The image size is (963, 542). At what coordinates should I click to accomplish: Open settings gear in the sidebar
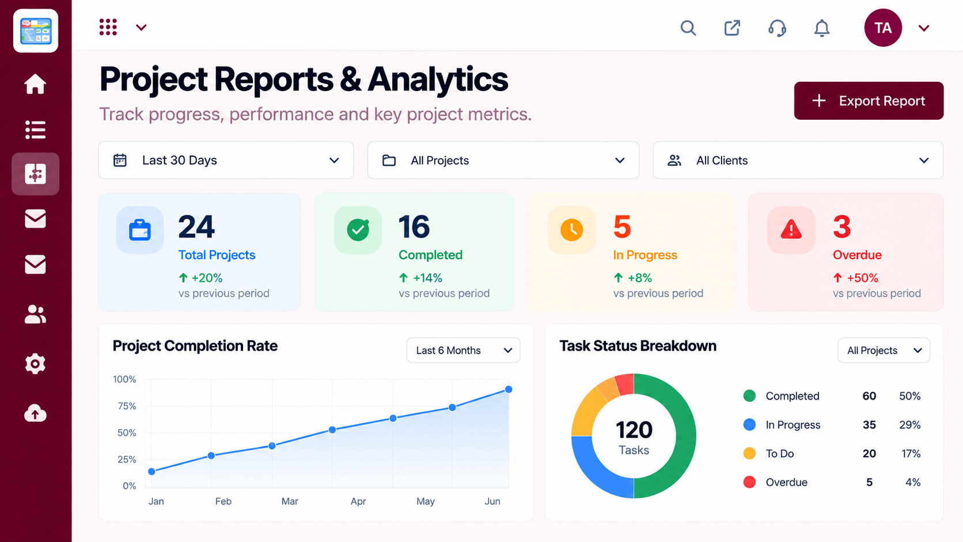[35, 364]
